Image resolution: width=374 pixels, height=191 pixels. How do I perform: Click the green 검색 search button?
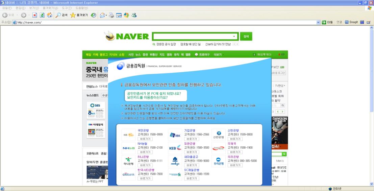(x=246, y=36)
